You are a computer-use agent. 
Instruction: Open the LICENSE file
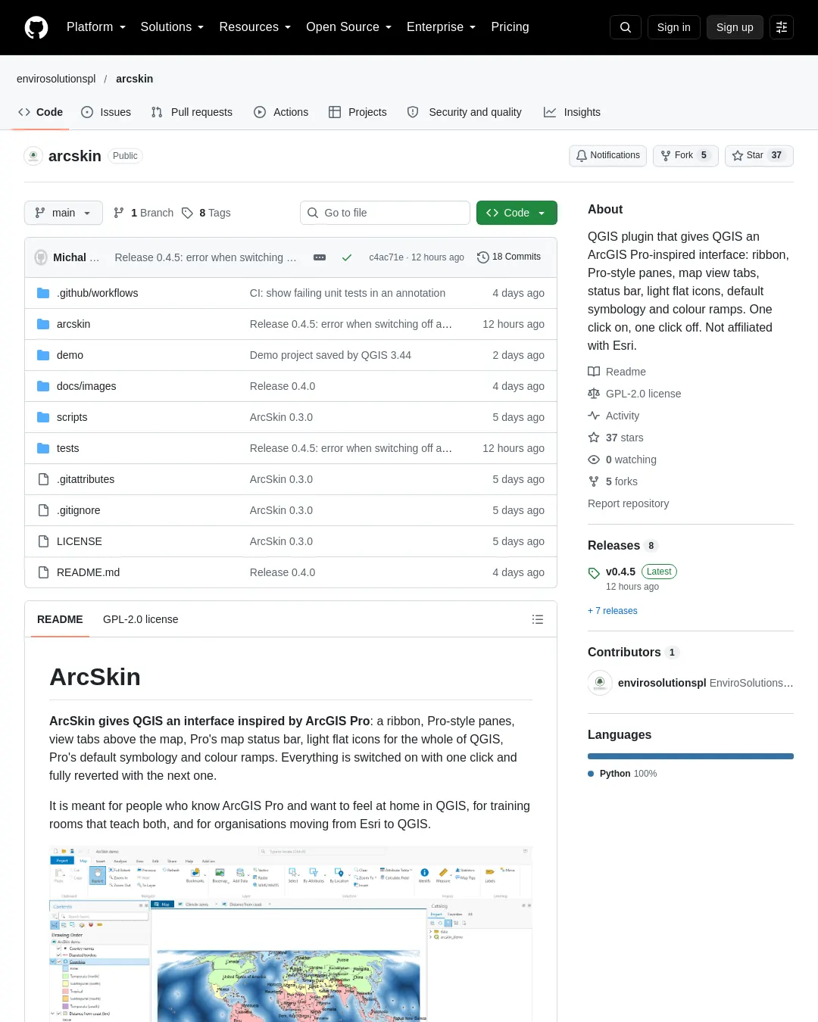pos(80,541)
